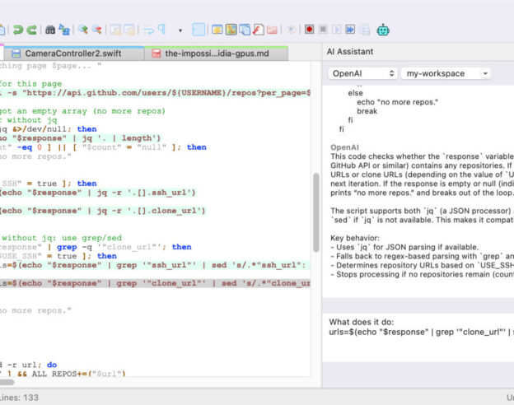The image size is (514, 405).
Task: Click the red unsaved icon on the .md tab
Action: (157, 54)
